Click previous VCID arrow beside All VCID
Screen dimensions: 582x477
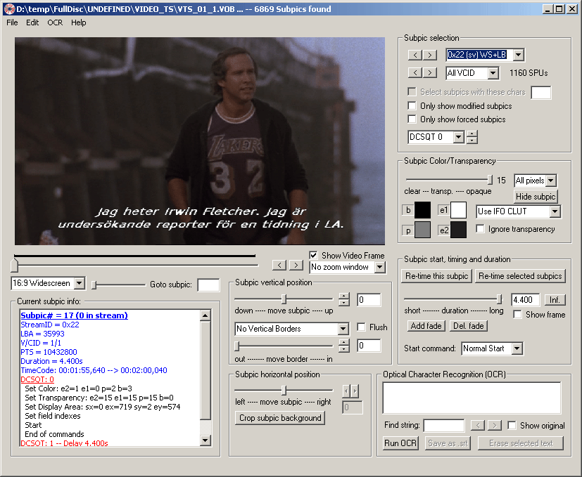(x=415, y=72)
